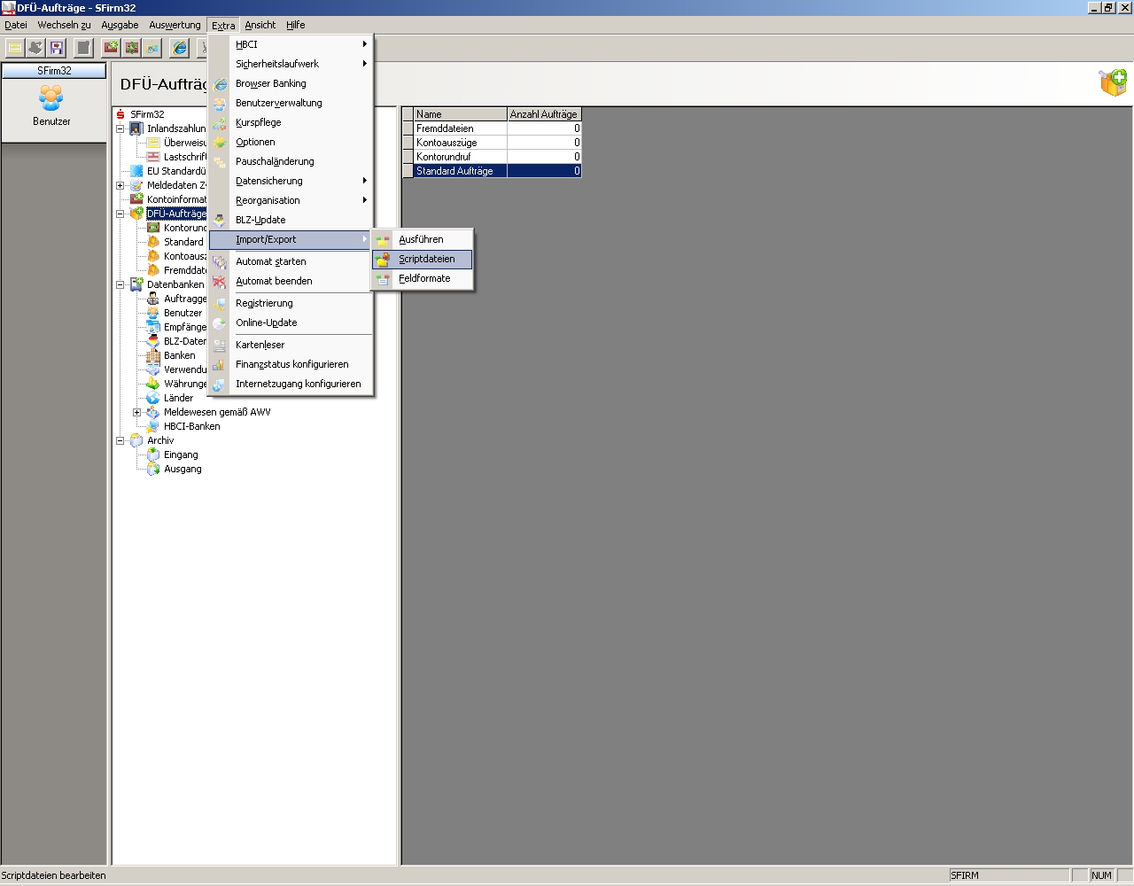Click the Scriptdateien folder icon in submenu
1134x886 pixels.
coord(383,260)
